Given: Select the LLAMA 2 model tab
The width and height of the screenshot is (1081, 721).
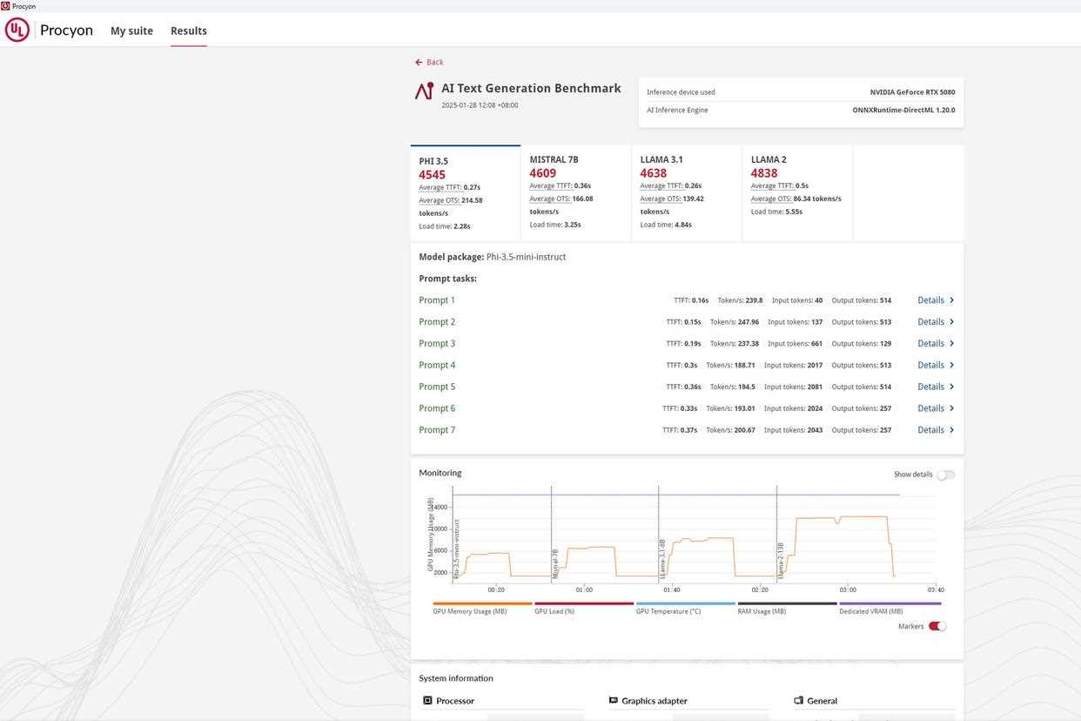Looking at the screenshot, I should coord(797,193).
